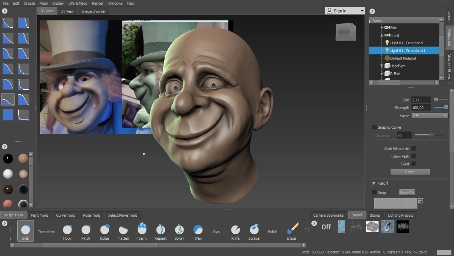Expand the R-Eye object node
The width and height of the screenshot is (454, 256).
click(381, 74)
